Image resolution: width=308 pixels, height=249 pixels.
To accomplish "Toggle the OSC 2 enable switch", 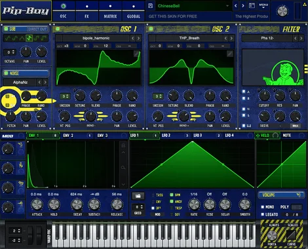I will tap(151, 29).
